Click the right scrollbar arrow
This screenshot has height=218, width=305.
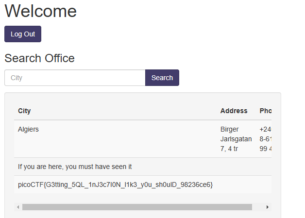(268, 207)
